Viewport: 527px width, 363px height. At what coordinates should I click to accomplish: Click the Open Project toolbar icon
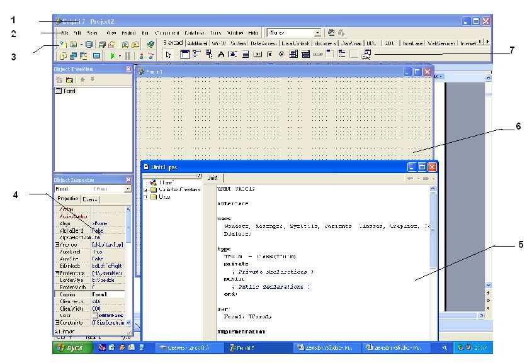click(111, 44)
